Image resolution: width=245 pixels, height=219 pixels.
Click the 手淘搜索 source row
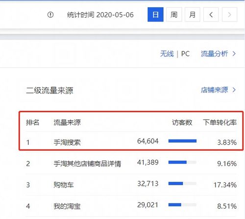pyautogui.click(x=131, y=142)
